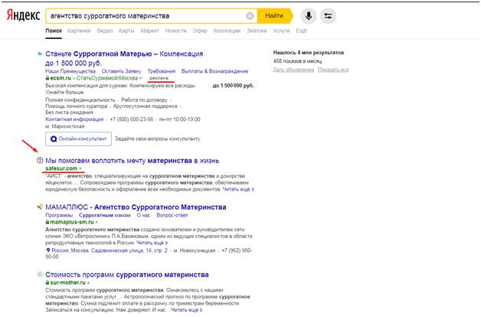Expand the dropdown arrow after ecsm.ru path

coord(140,78)
